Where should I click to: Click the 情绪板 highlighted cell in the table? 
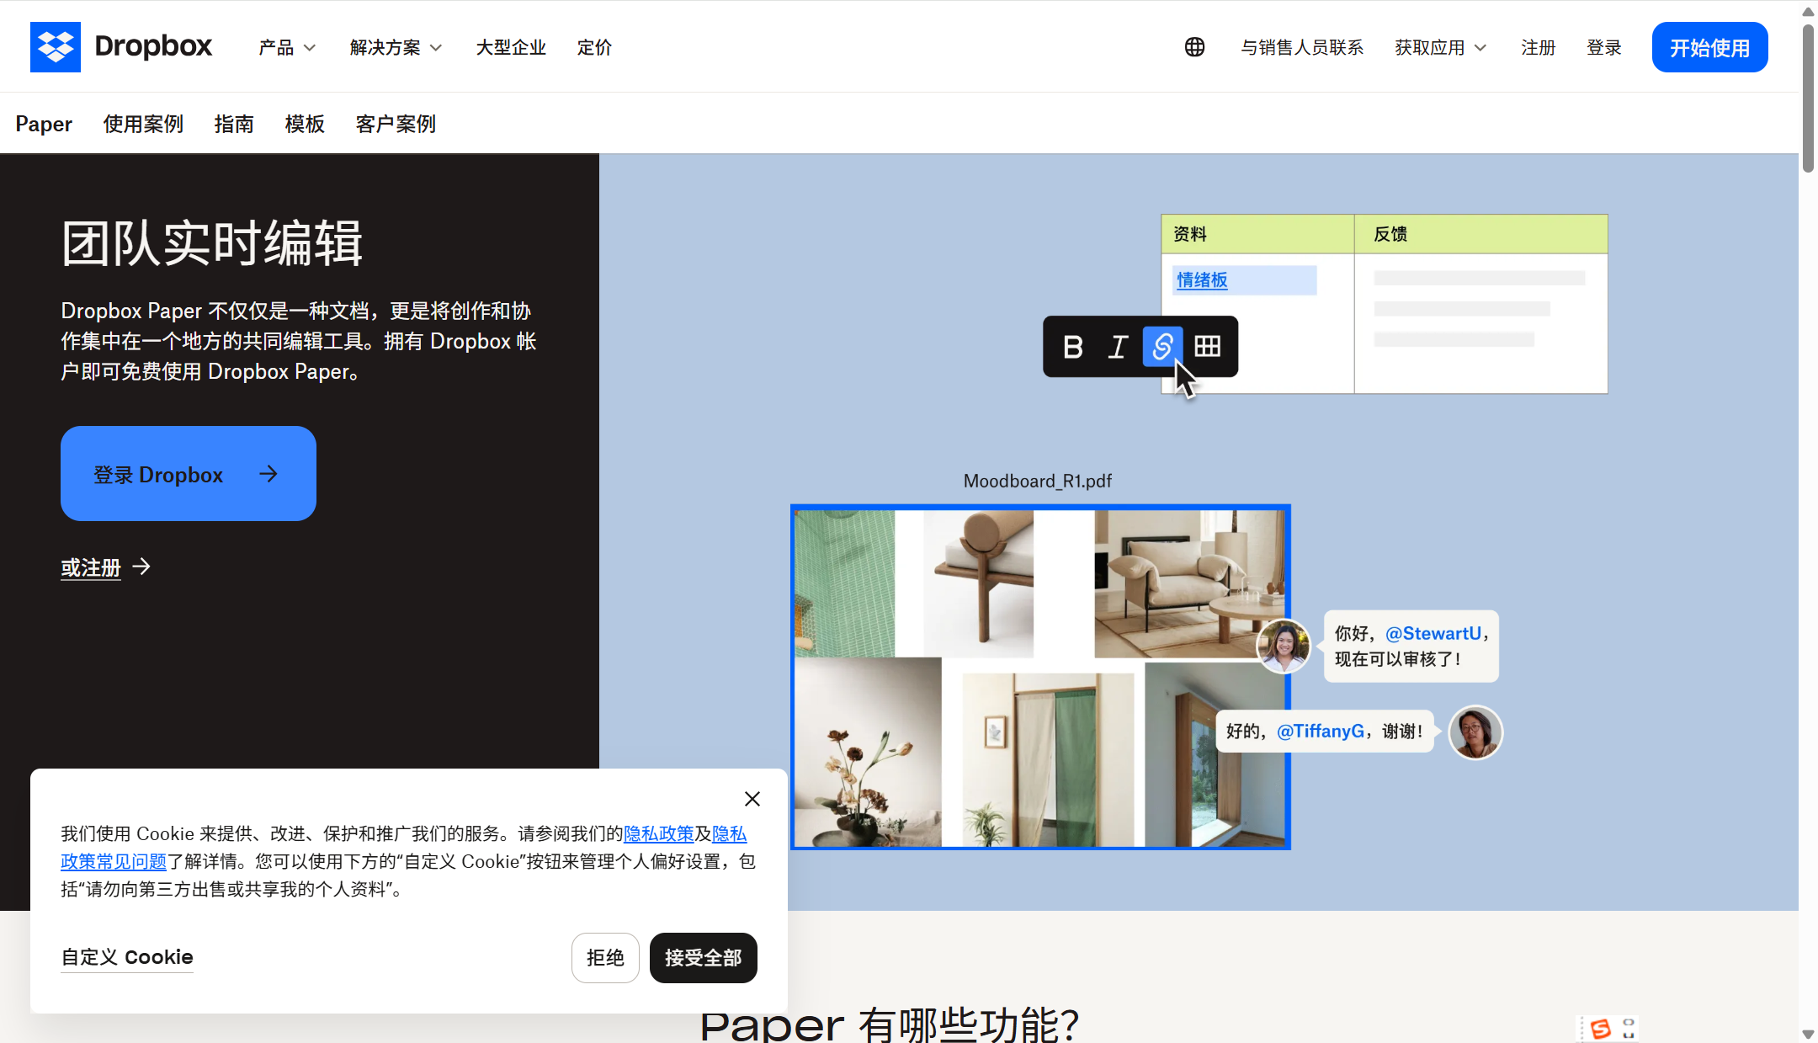pos(1201,279)
